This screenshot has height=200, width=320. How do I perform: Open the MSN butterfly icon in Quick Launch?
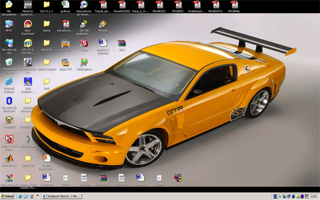(x=32, y=196)
